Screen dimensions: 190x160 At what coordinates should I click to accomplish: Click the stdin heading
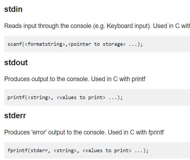13,9
